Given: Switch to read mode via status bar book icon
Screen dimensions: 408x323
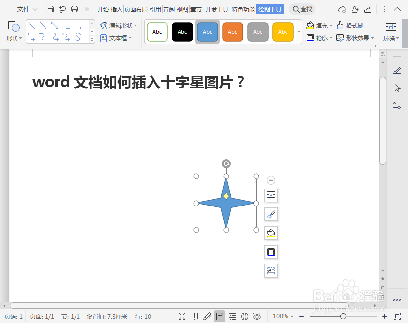Looking at the screenshot, I should pos(194,316).
